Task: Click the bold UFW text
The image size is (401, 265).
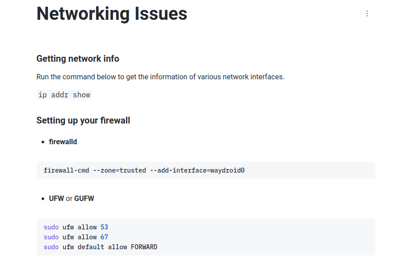Action: pyautogui.click(x=56, y=198)
